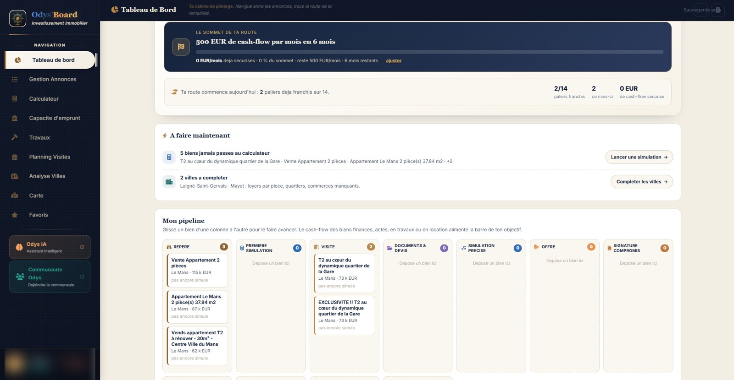Click the '0 EUR de cash-flow securise' stat
The height and width of the screenshot is (380, 734).
point(642,92)
